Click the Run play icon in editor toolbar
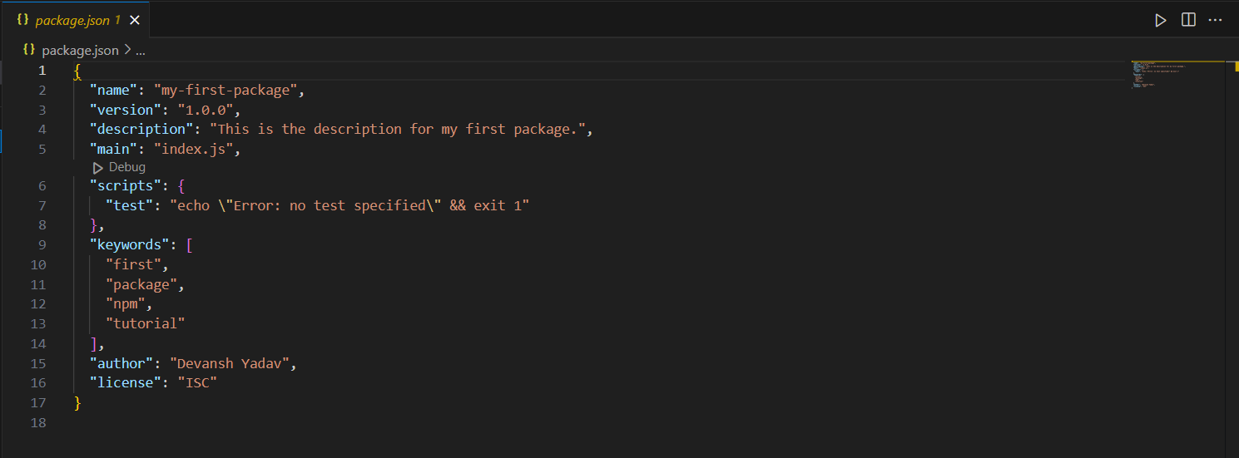The width and height of the screenshot is (1239, 458). (1160, 20)
